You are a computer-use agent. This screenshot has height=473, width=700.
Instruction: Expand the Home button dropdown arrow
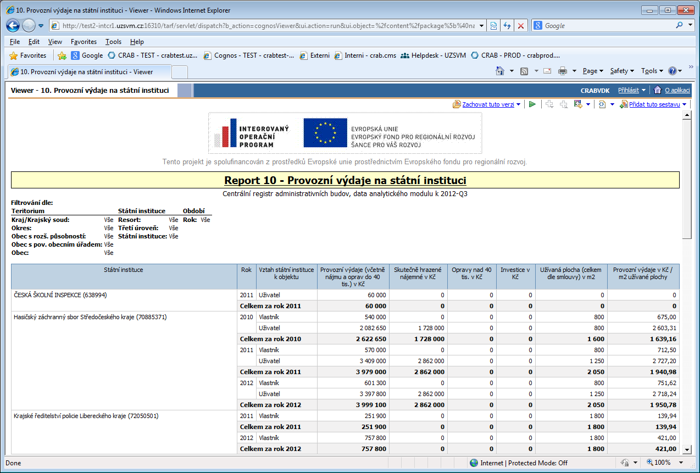pos(512,71)
